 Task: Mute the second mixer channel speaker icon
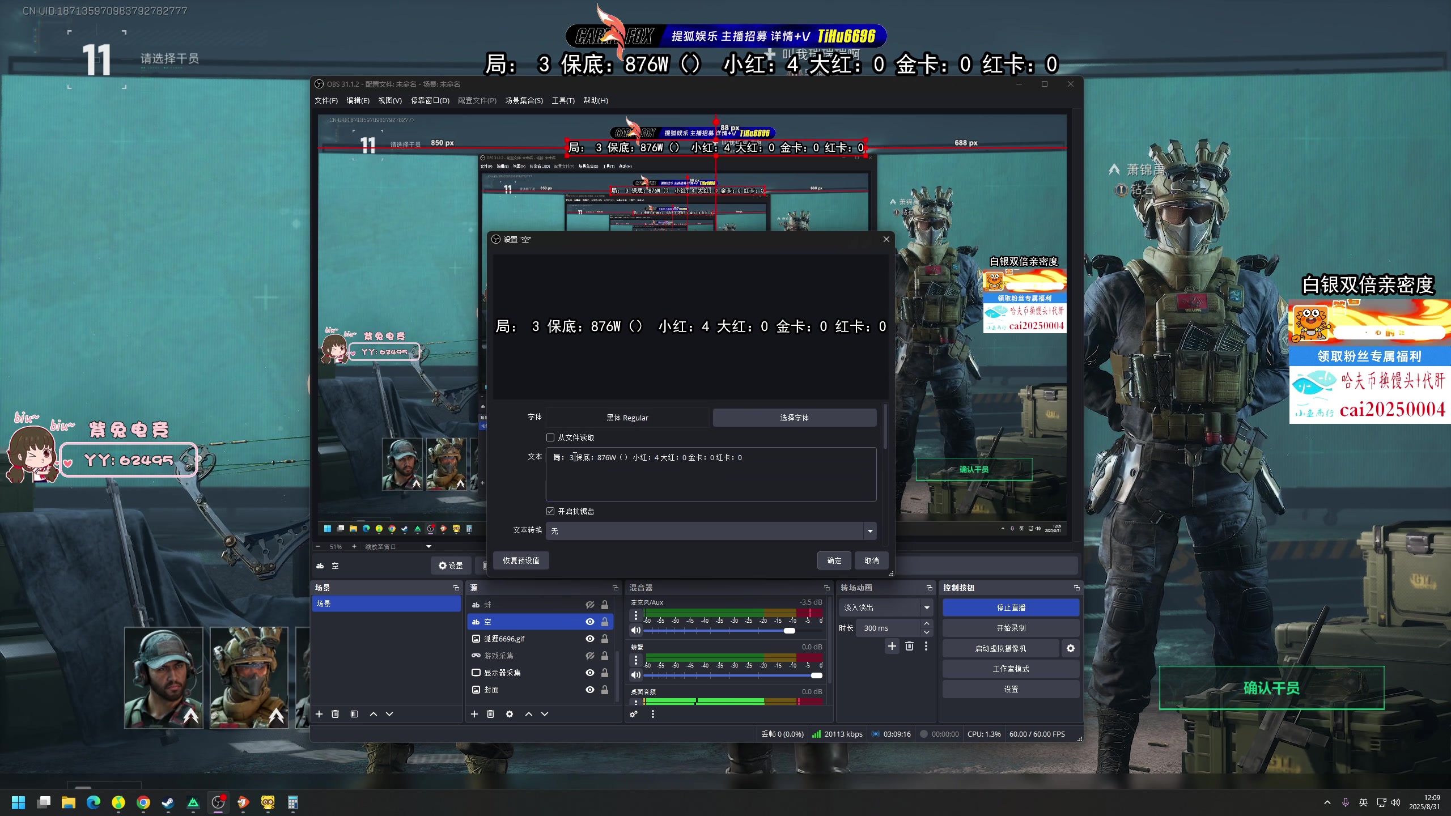636,675
